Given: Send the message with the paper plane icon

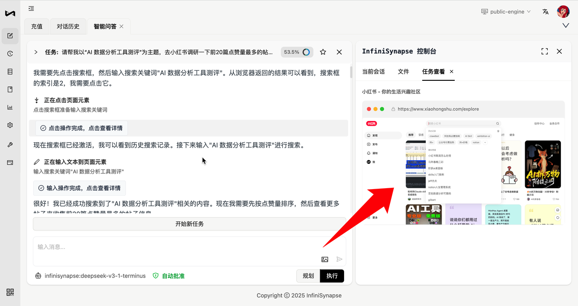Looking at the screenshot, I should [x=340, y=259].
